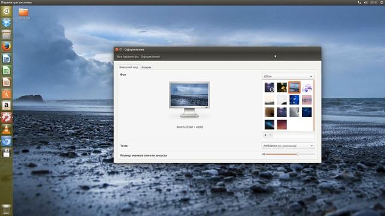The height and width of the screenshot is (216, 385).
Task: Open the orange folder on the desktop
Action: tap(23, 12)
